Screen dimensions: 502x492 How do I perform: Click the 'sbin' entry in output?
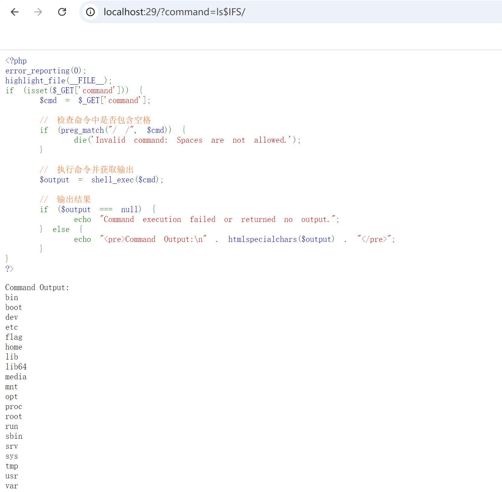click(14, 436)
